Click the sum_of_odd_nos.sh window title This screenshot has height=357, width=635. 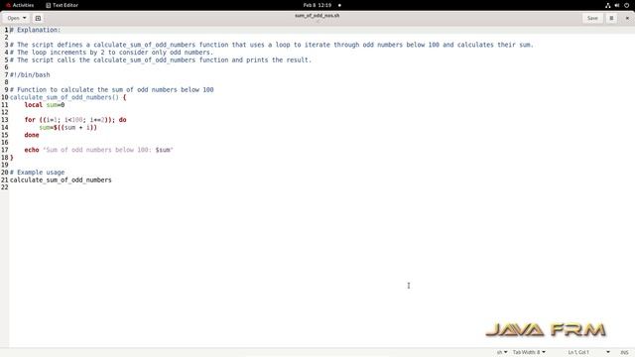317,16
